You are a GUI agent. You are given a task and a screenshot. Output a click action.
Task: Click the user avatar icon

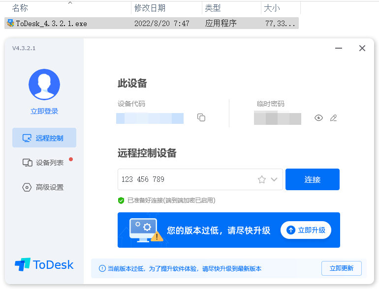tap(44, 85)
